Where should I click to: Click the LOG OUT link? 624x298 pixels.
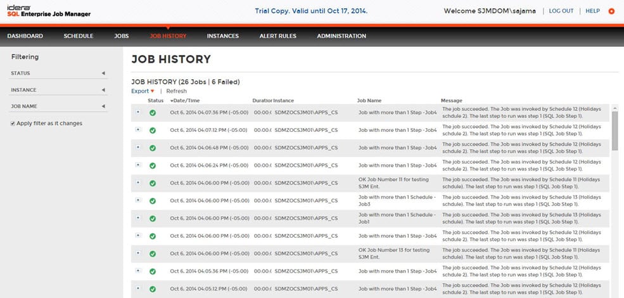[x=561, y=11]
